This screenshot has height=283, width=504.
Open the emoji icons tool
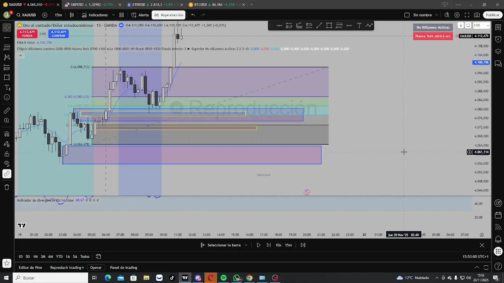point(7,97)
